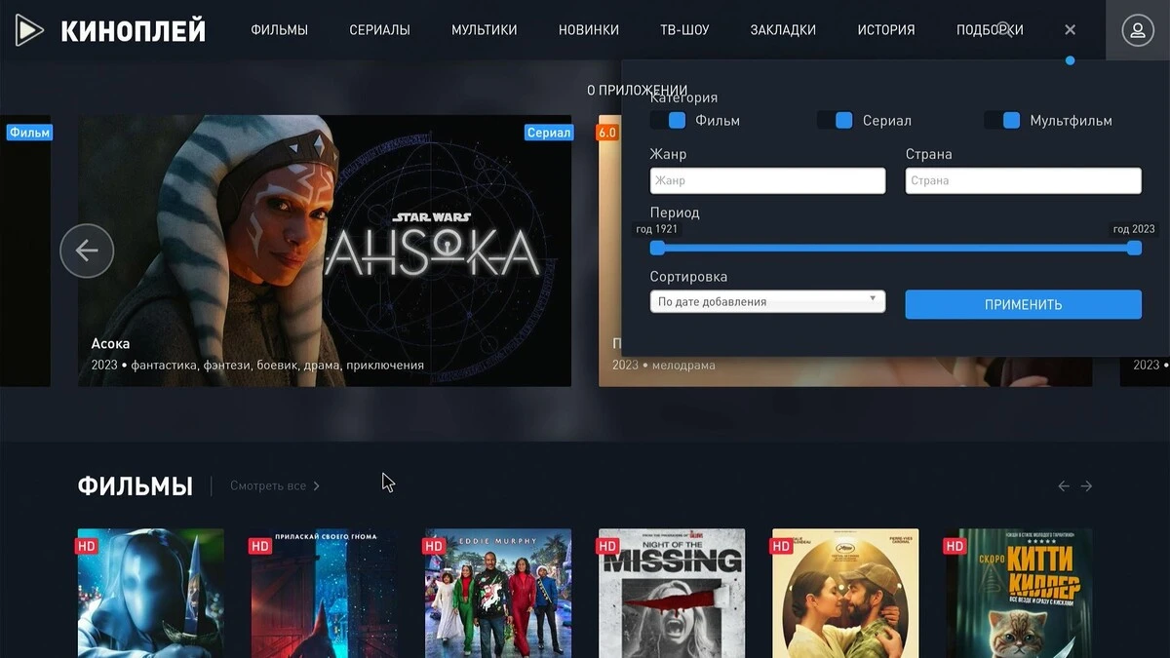Open the couple embracing movie poster
The image size is (1170, 658).
(845, 593)
